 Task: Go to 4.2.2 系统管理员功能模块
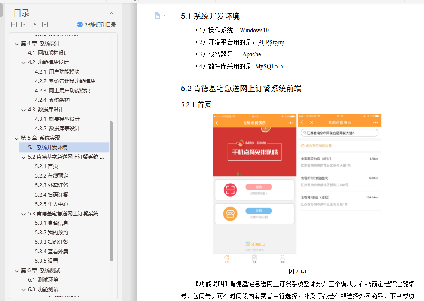pyautogui.click(x=65, y=81)
